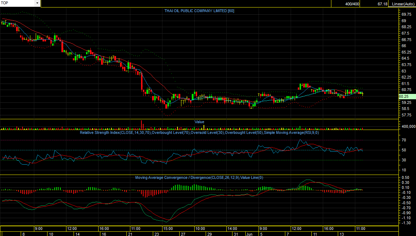This screenshot has width=416, height=236.
Task: Click the Linear(Auto) scale button
Action: [402, 4]
